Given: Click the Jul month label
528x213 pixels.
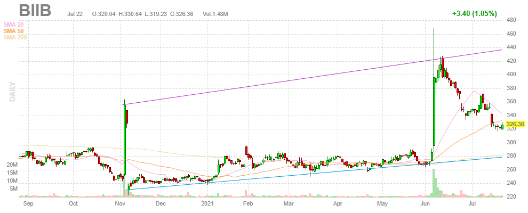Looking at the screenshot, I should click(x=472, y=203).
